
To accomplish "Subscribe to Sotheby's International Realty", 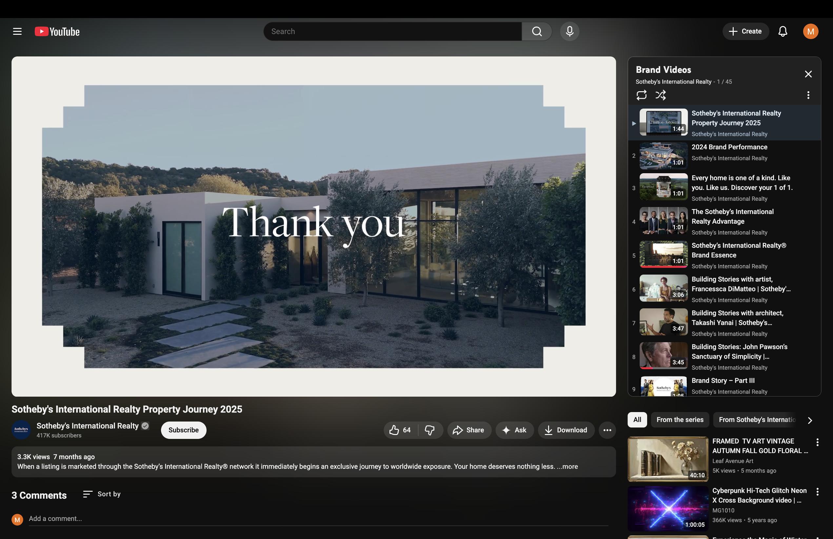I will 183,430.
